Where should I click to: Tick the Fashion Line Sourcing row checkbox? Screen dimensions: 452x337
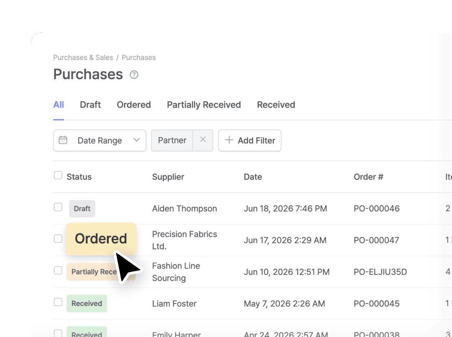click(x=58, y=270)
